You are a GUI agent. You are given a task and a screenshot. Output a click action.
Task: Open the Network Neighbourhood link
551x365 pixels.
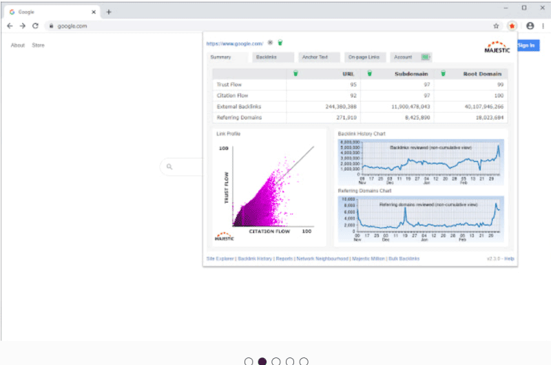coord(322,258)
